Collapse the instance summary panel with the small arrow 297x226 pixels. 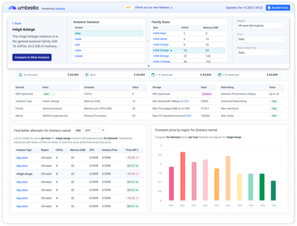point(149,66)
